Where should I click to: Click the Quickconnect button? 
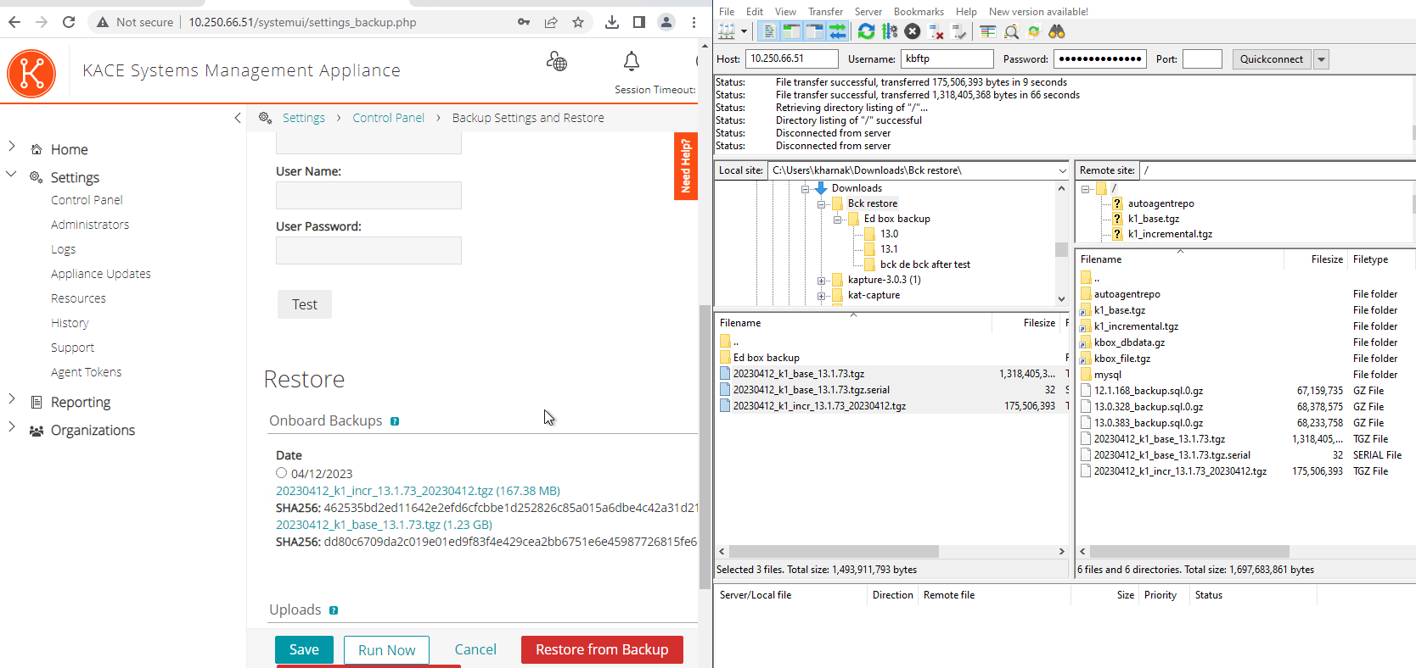click(x=1272, y=59)
